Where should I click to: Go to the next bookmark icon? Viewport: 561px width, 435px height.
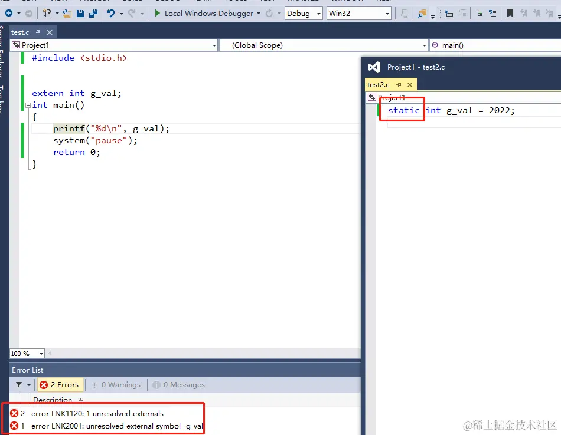[536, 14]
